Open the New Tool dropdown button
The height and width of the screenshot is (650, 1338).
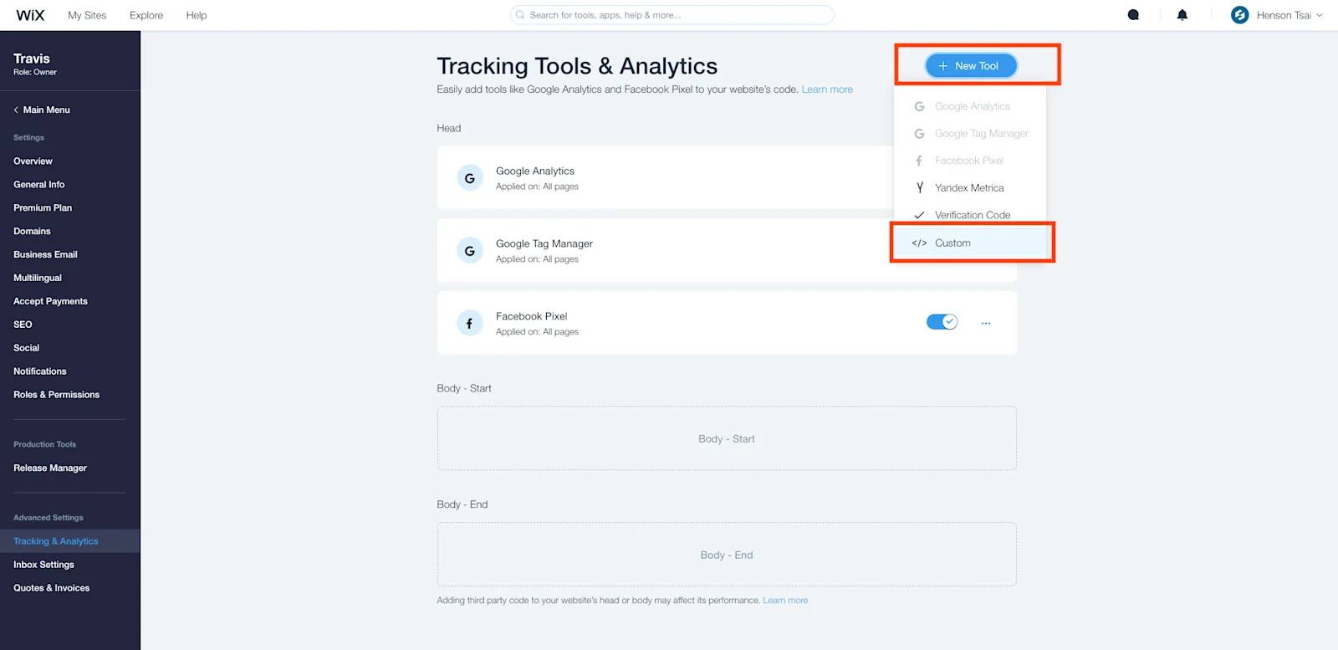[971, 66]
